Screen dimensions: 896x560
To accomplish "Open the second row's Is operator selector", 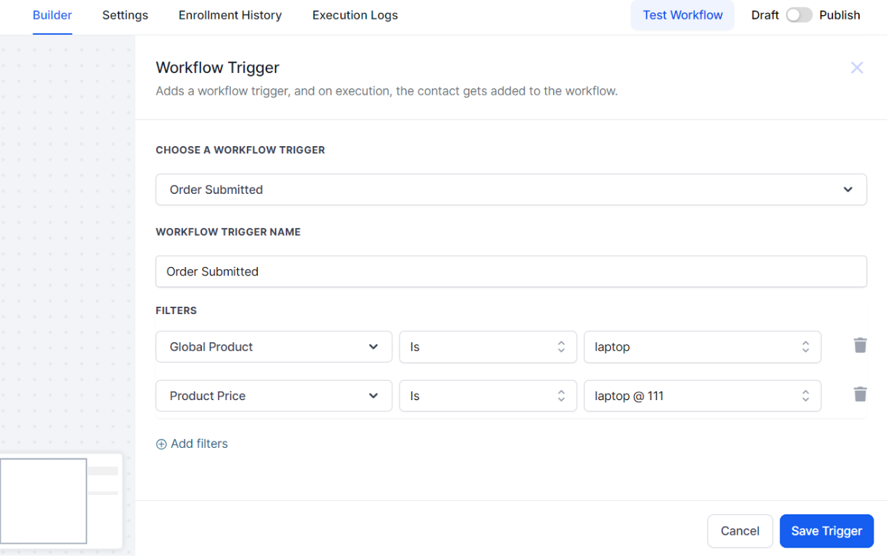I will [x=487, y=396].
